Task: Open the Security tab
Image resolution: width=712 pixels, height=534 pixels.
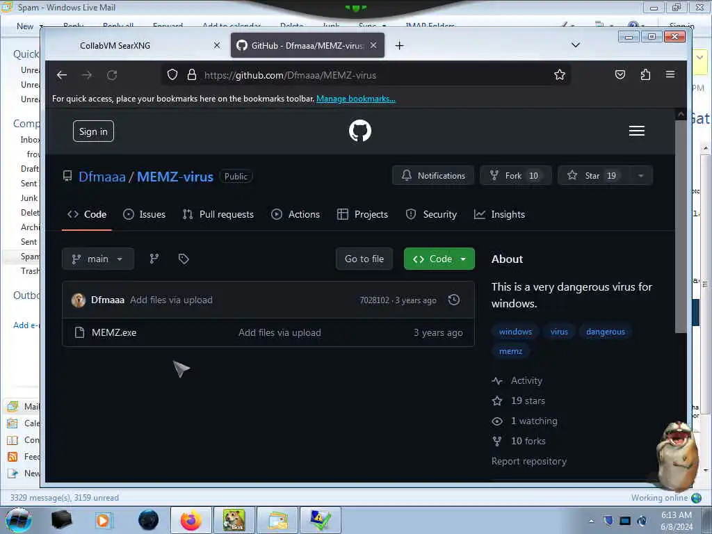Action: 431,214
